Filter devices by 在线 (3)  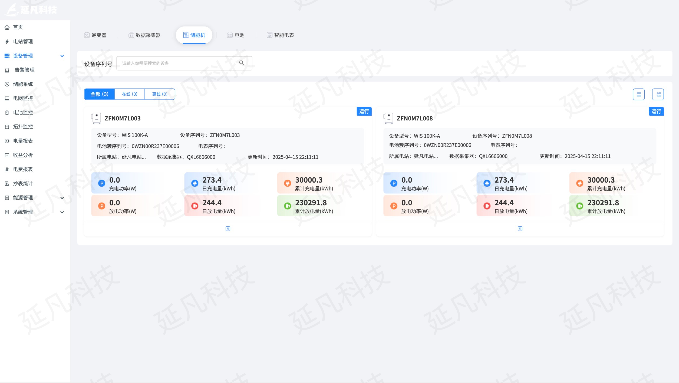click(x=130, y=94)
